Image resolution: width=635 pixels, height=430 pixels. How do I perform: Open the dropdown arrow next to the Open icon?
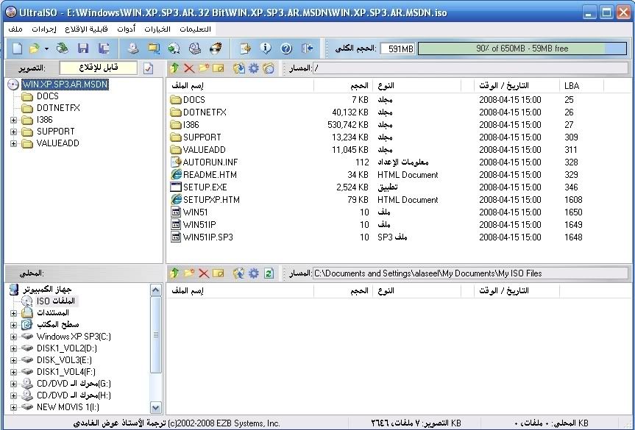pyautogui.click(x=46, y=49)
